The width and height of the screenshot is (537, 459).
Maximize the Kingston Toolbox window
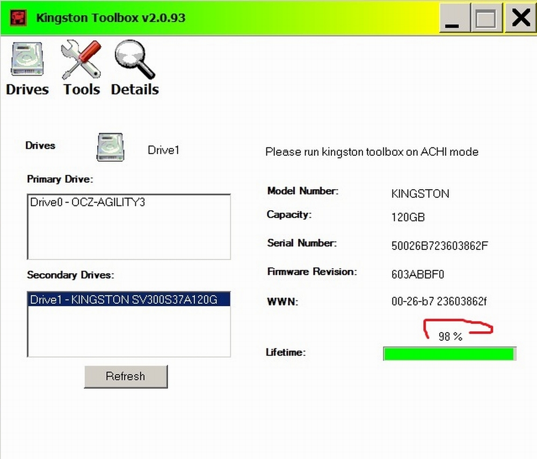pos(487,18)
